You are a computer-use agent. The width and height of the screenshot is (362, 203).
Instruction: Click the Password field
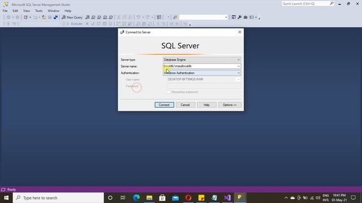tap(204, 86)
